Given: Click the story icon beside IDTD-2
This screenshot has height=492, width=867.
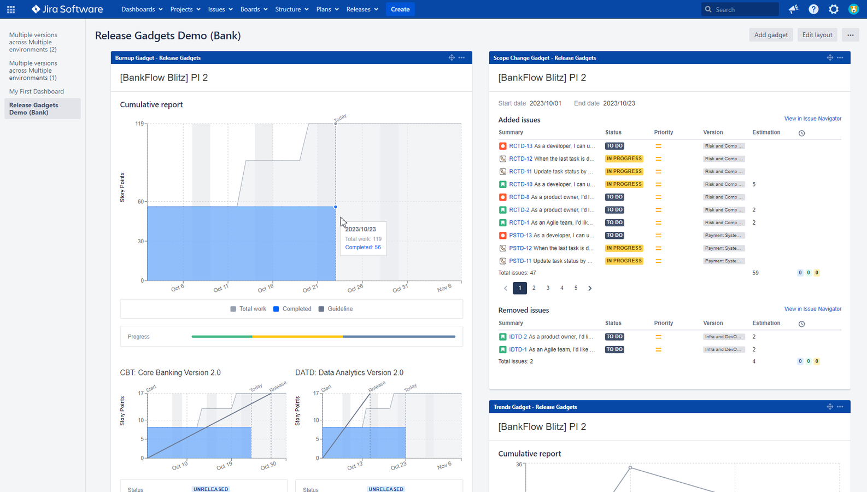Looking at the screenshot, I should pos(502,337).
